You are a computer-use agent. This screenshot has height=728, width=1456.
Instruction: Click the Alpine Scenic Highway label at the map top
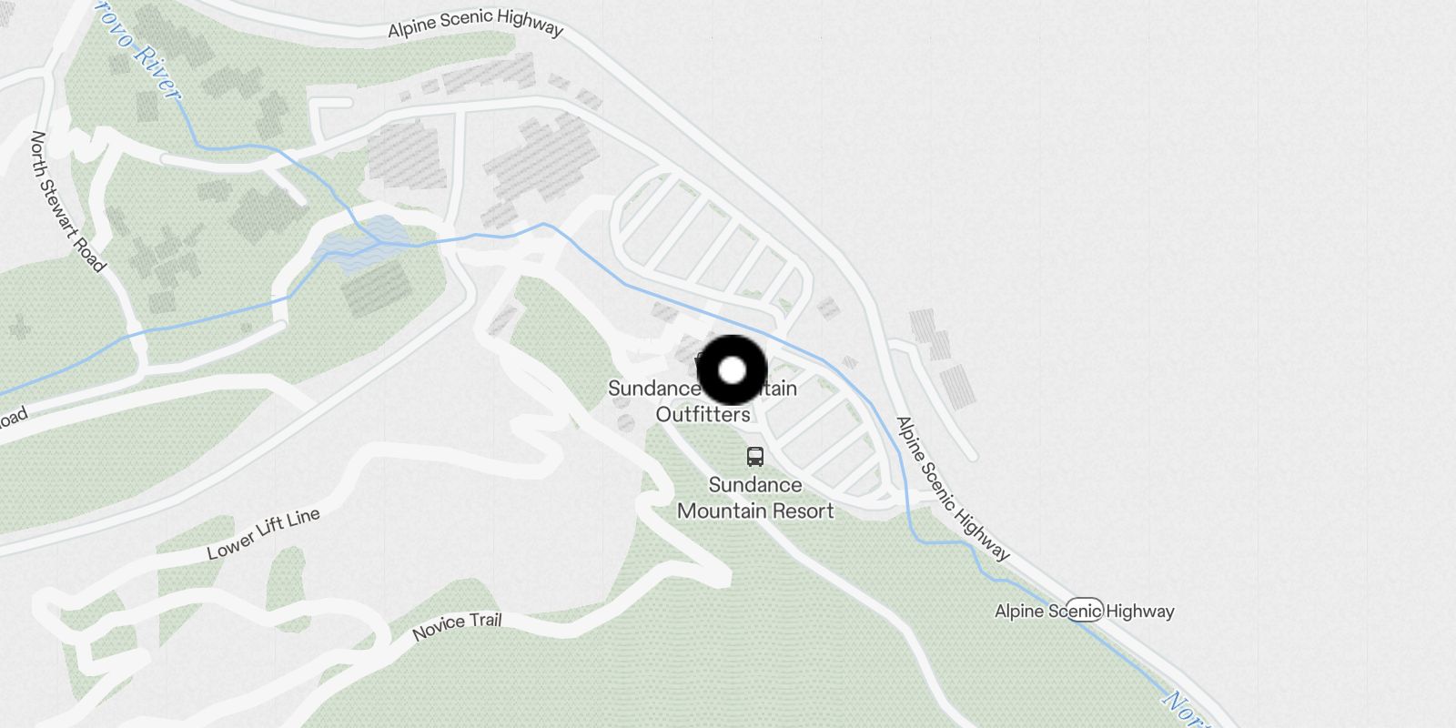click(475, 25)
